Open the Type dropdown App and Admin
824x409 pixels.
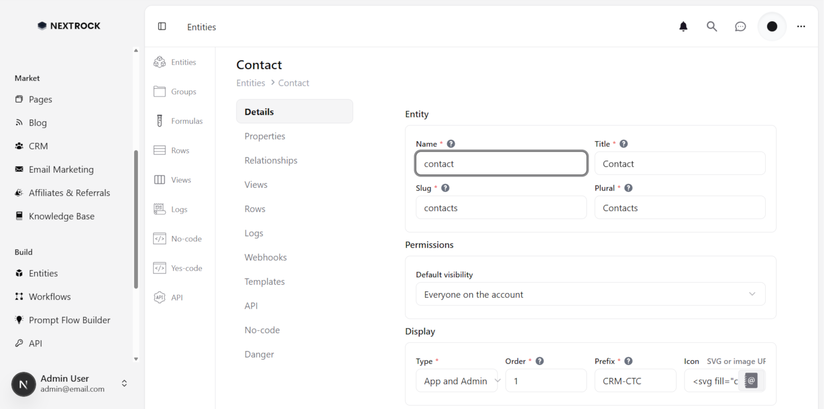click(457, 381)
